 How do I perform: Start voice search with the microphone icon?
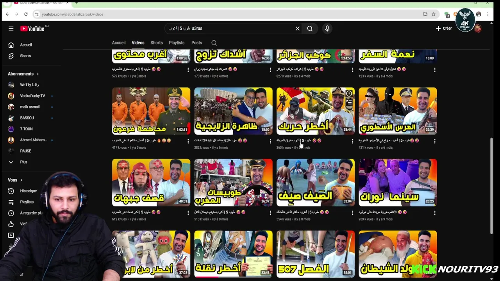[327, 28]
